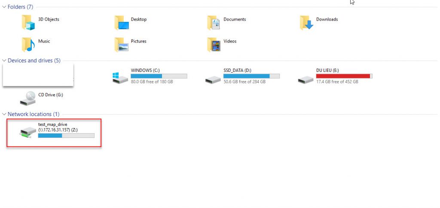The height and width of the screenshot is (208, 440).
Task: Select the test_map_drive network drive icon
Action: coord(28,132)
